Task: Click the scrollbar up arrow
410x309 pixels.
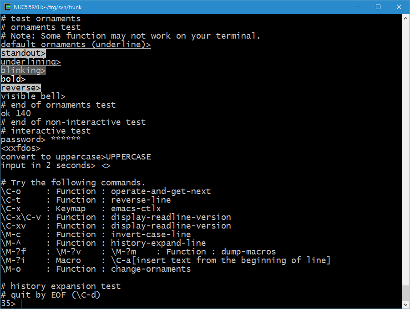Action: tap(405, 18)
